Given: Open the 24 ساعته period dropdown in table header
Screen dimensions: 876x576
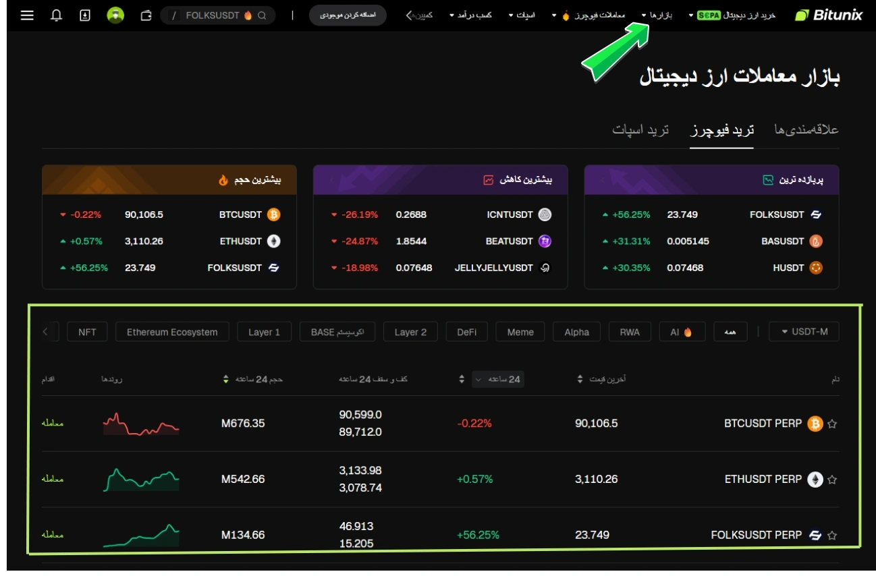Looking at the screenshot, I should 497,380.
